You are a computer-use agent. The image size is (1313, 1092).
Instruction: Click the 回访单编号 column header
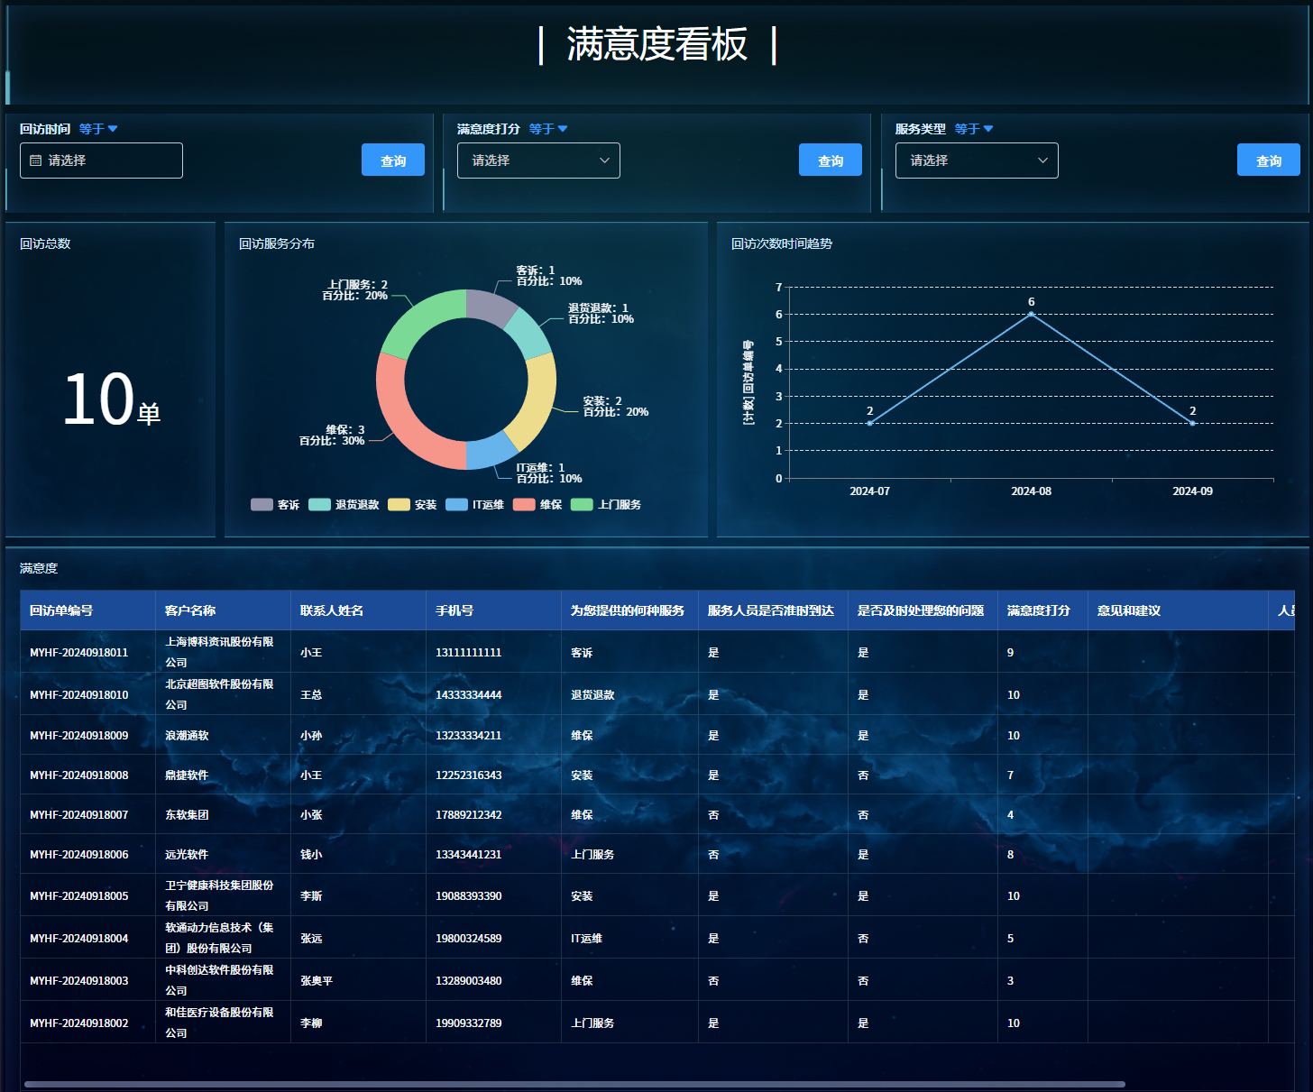click(61, 610)
